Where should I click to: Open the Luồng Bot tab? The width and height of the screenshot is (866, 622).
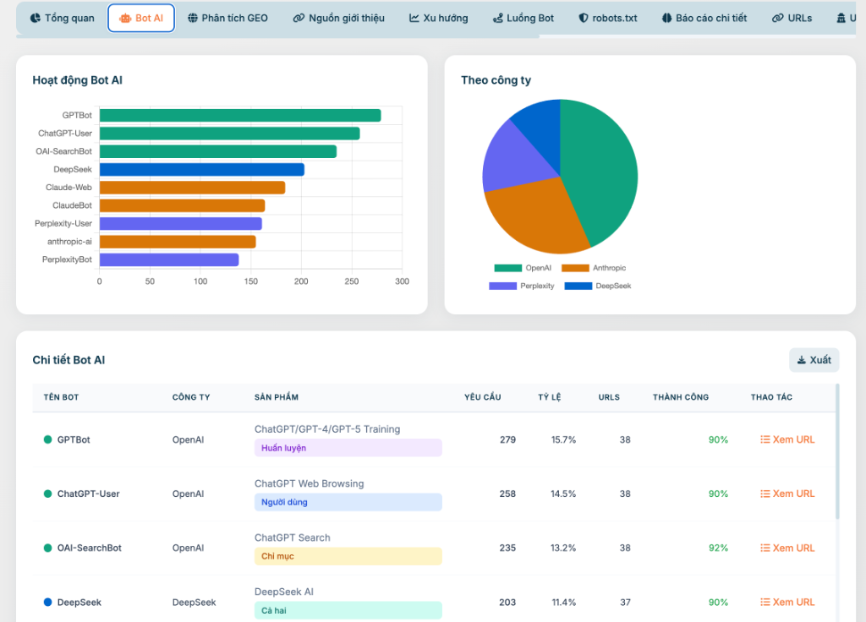click(x=523, y=19)
